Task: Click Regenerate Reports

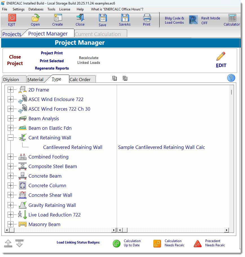Action: tap(52, 68)
